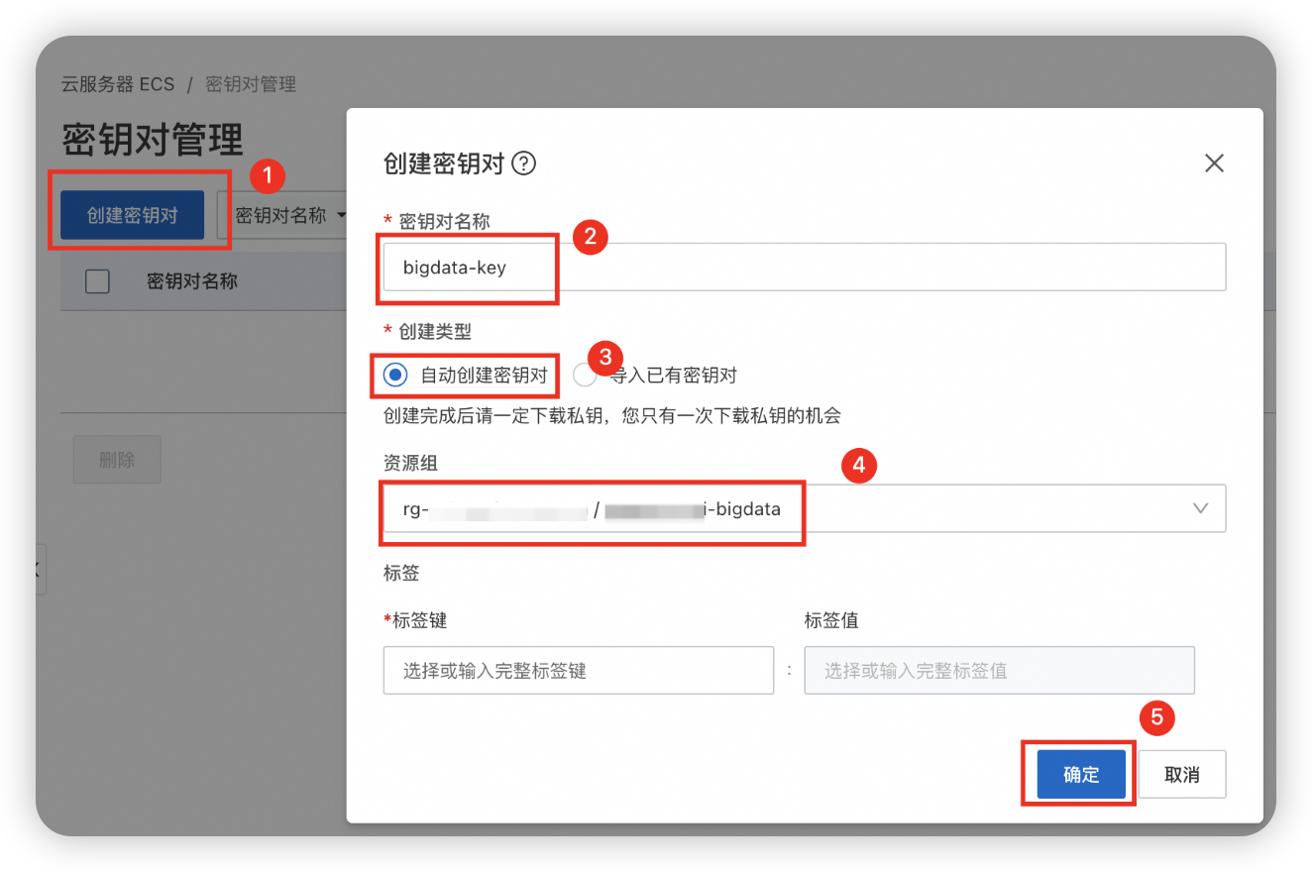Image resolution: width=1312 pixels, height=872 pixels.
Task: Click the 删除 (Delete) button
Action: tap(116, 459)
